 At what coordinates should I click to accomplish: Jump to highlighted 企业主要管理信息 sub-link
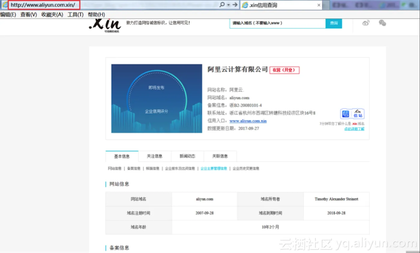[x=214, y=168]
